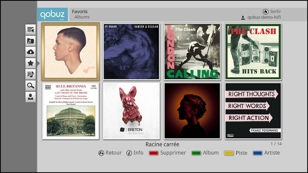Select The Clash Hits Back album

click(x=253, y=52)
